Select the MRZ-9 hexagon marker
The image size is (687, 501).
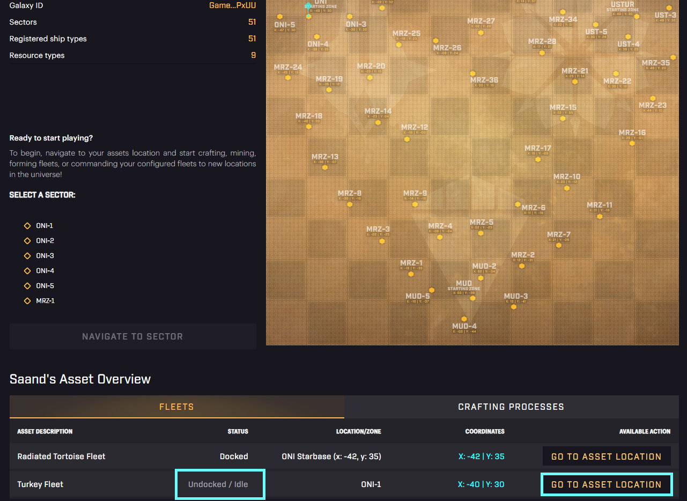(415, 204)
